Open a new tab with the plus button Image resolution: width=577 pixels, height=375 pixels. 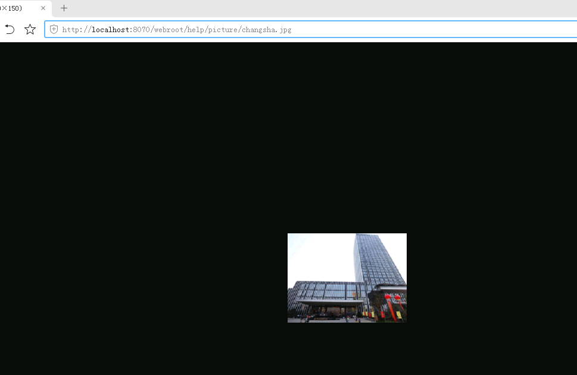(x=64, y=8)
